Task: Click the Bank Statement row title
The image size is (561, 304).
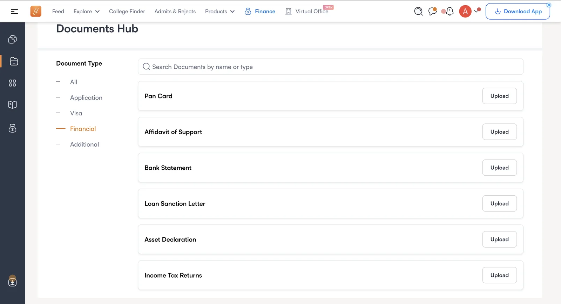Action: [168, 168]
